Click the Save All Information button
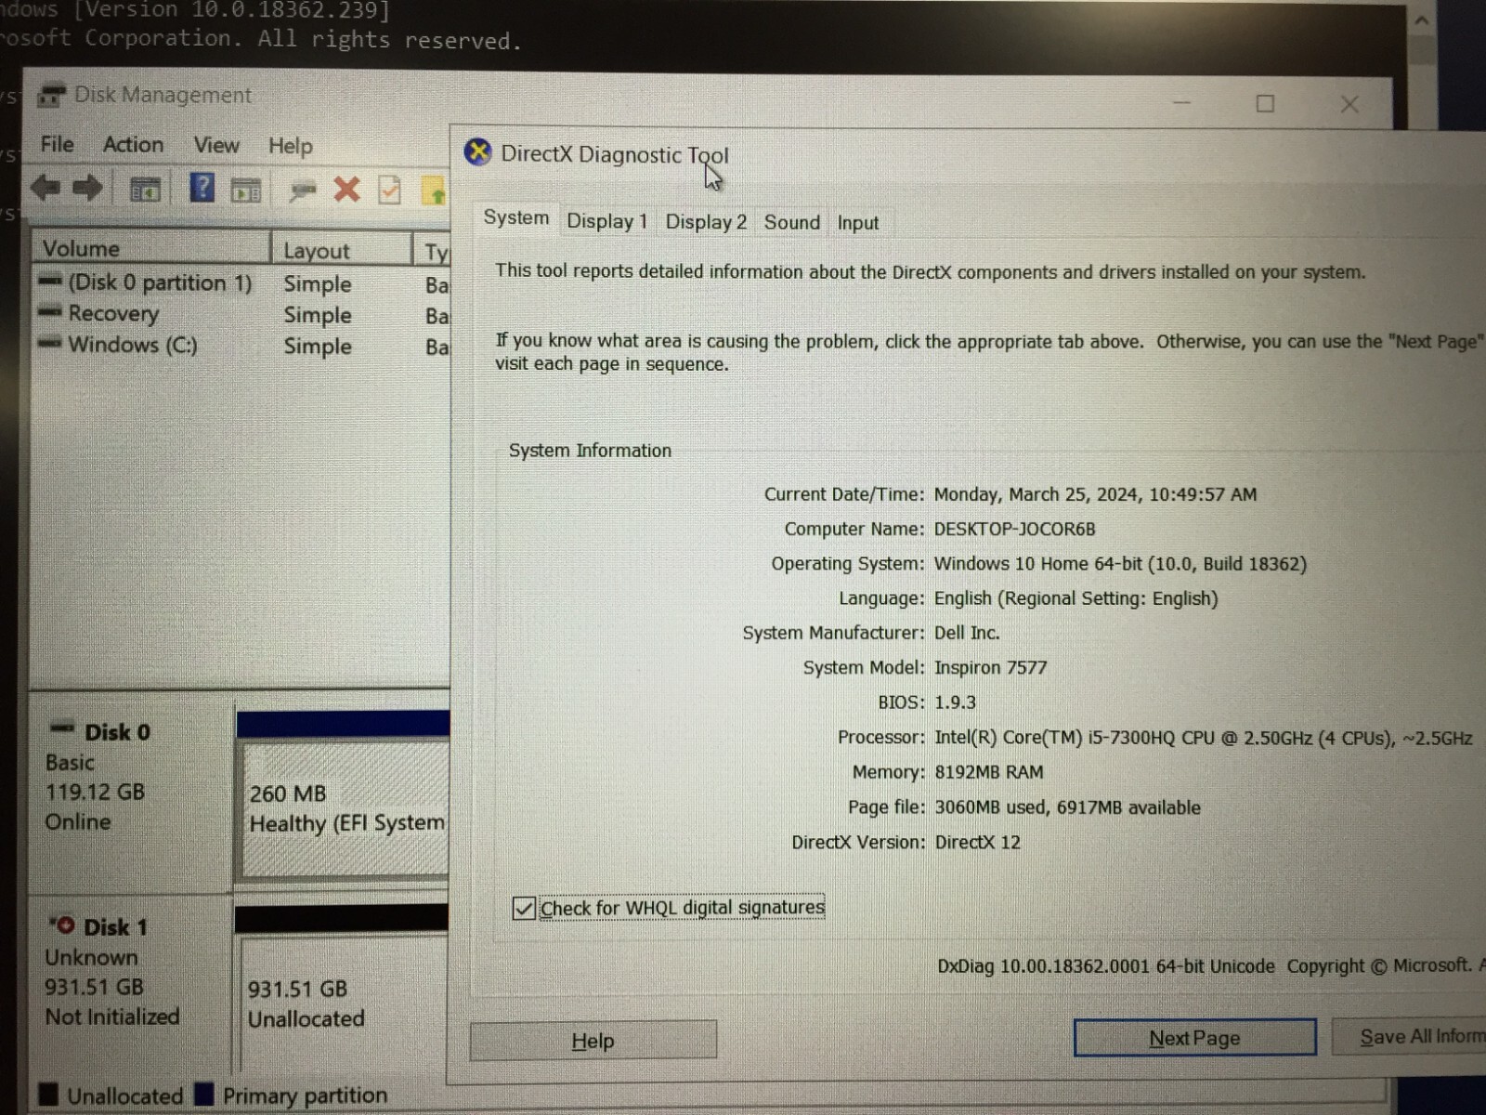Viewport: 1486px width, 1115px height. coord(1411,1036)
